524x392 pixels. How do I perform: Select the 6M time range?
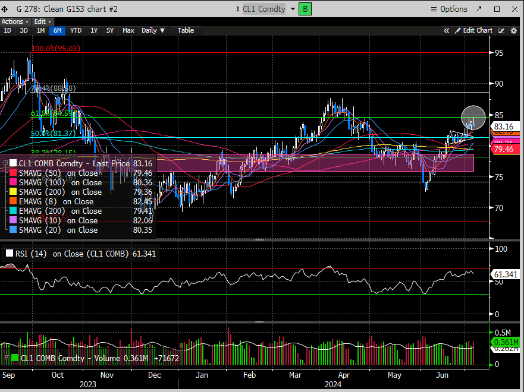57,30
